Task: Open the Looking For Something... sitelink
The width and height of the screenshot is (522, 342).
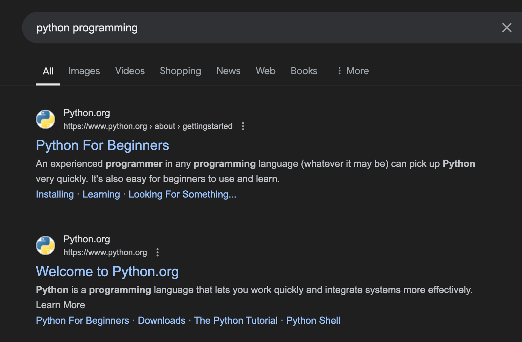Action: [x=182, y=194]
